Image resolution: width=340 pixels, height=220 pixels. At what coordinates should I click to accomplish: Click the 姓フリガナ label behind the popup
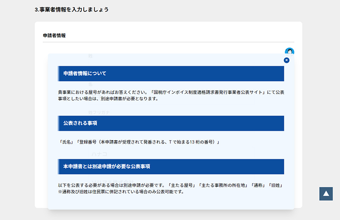(x=99, y=113)
